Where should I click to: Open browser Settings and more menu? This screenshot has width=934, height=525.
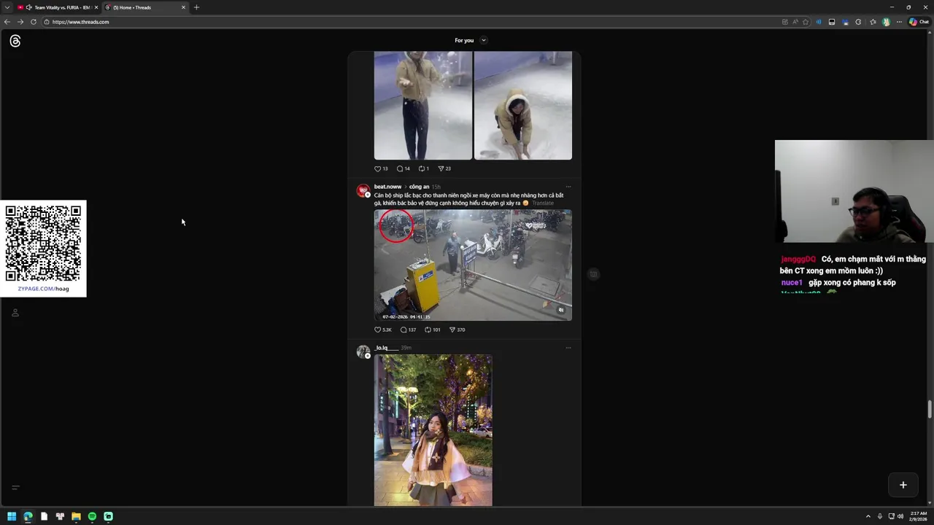click(x=899, y=22)
